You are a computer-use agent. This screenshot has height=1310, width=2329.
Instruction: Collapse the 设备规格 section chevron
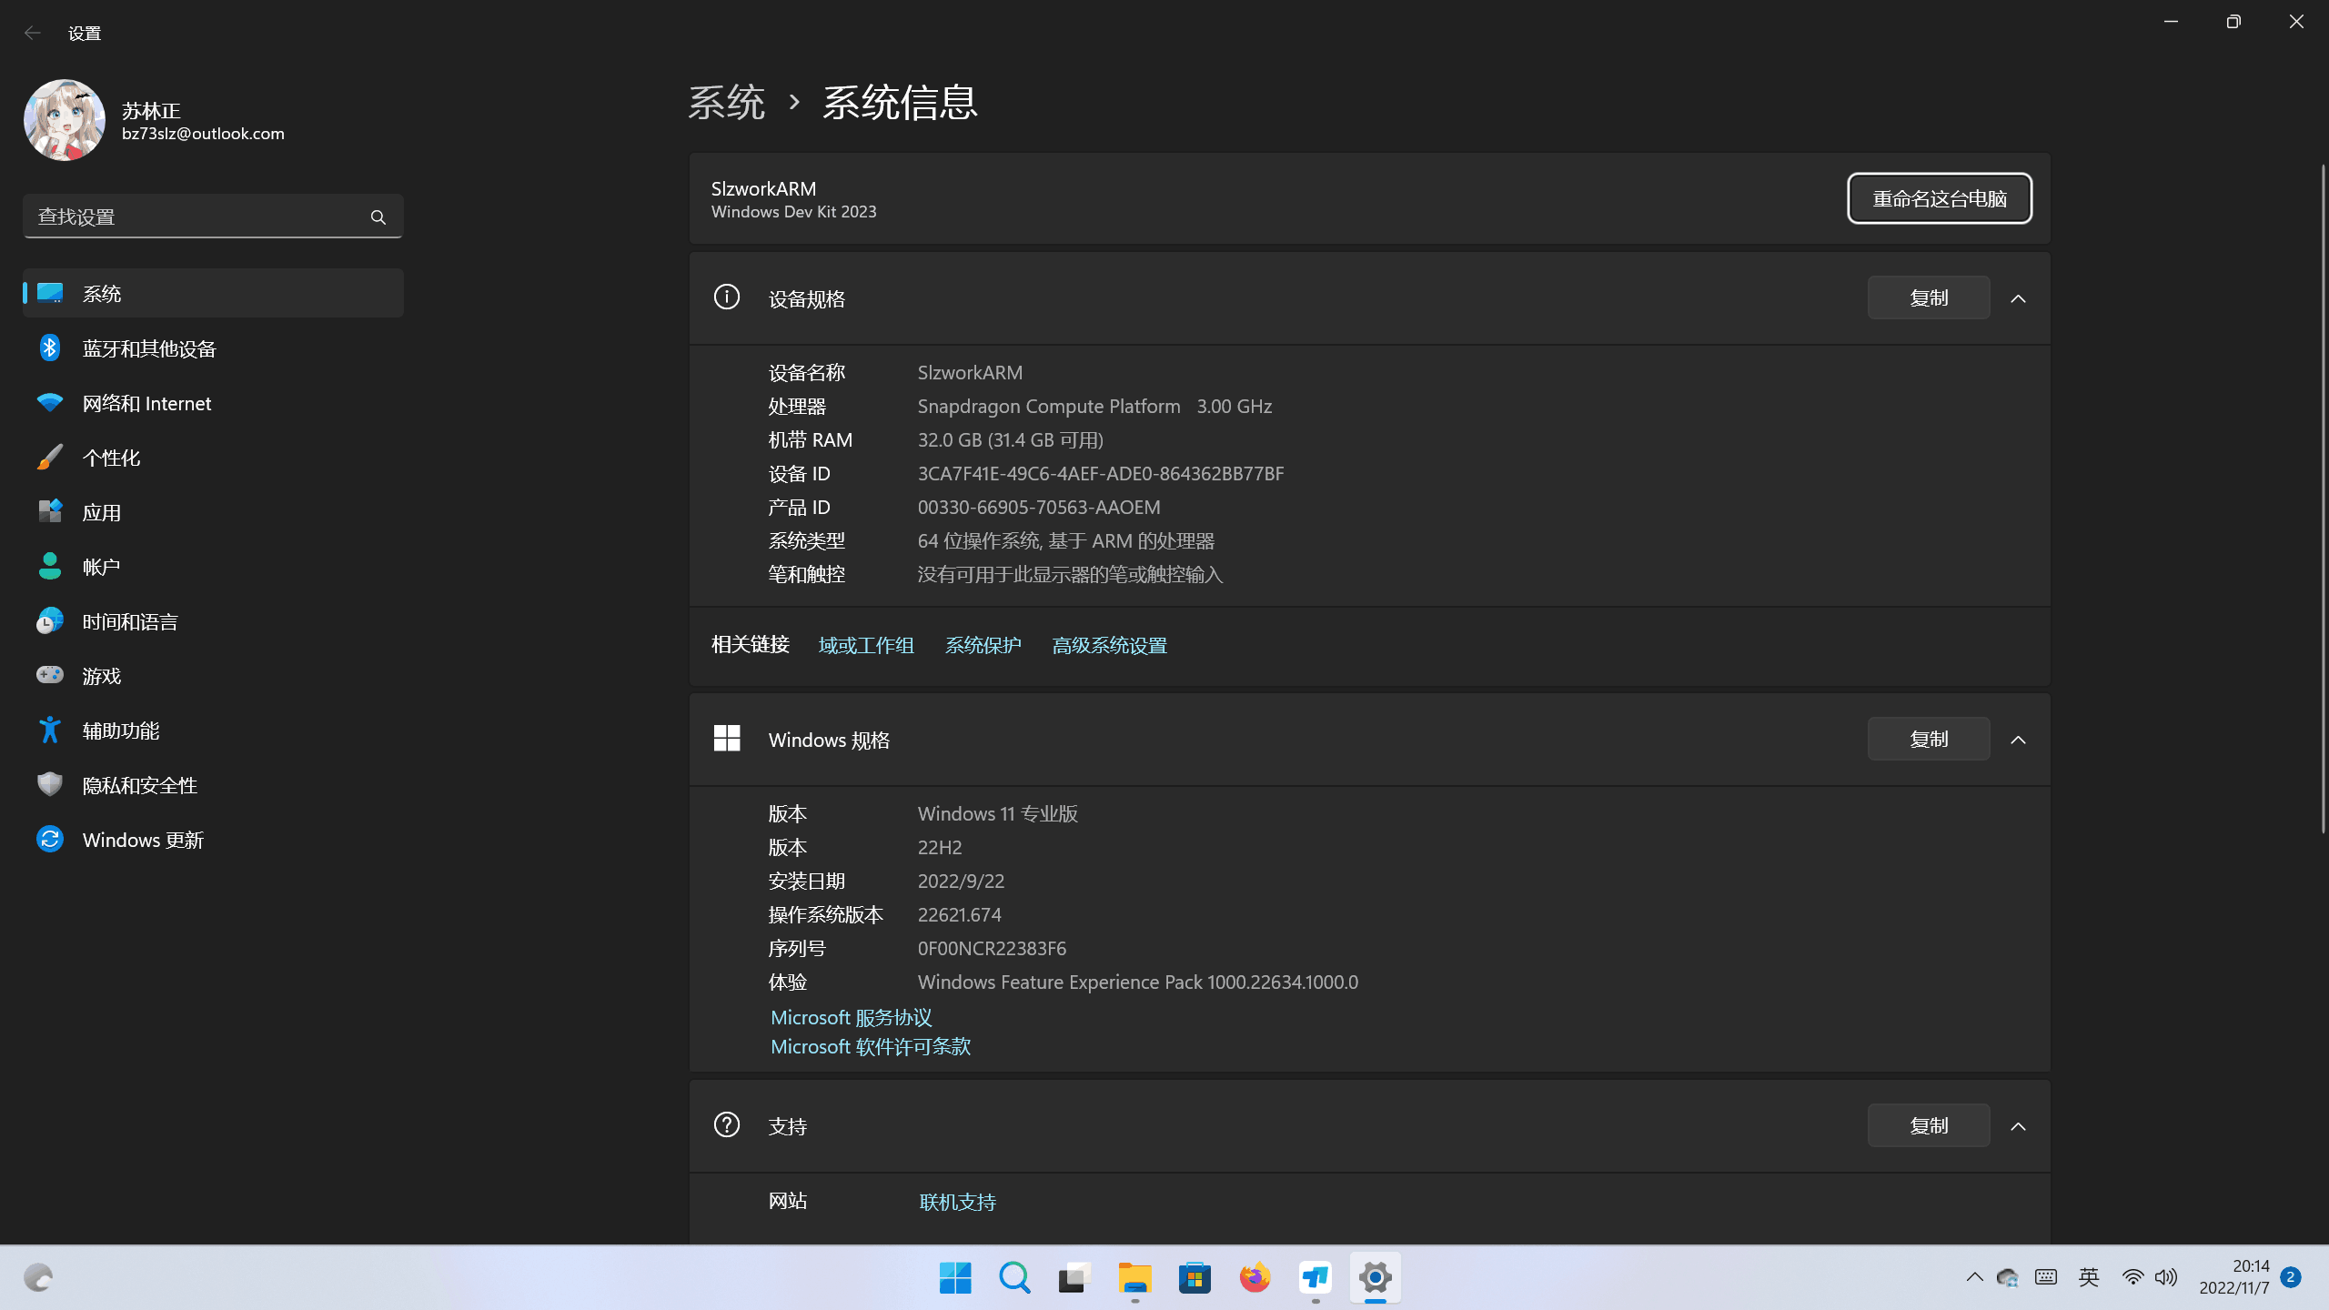(2018, 298)
